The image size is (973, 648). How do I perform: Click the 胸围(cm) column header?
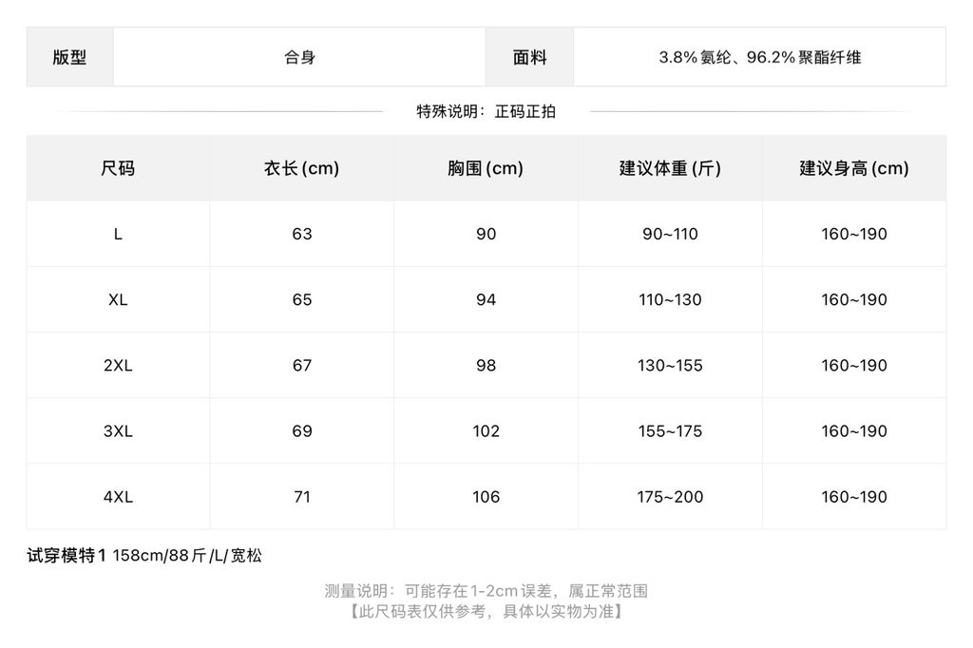[486, 168]
